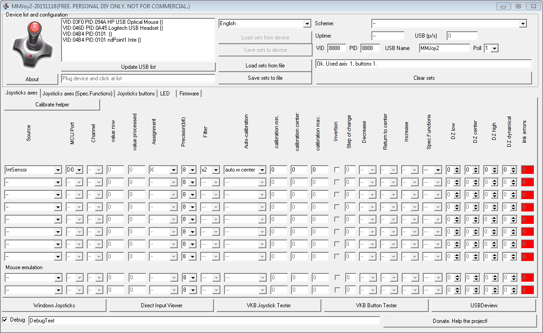Switch to Joysticks axes (Spec.Functions) tab

point(77,94)
